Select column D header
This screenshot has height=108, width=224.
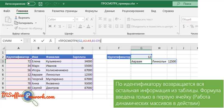pos(82,48)
